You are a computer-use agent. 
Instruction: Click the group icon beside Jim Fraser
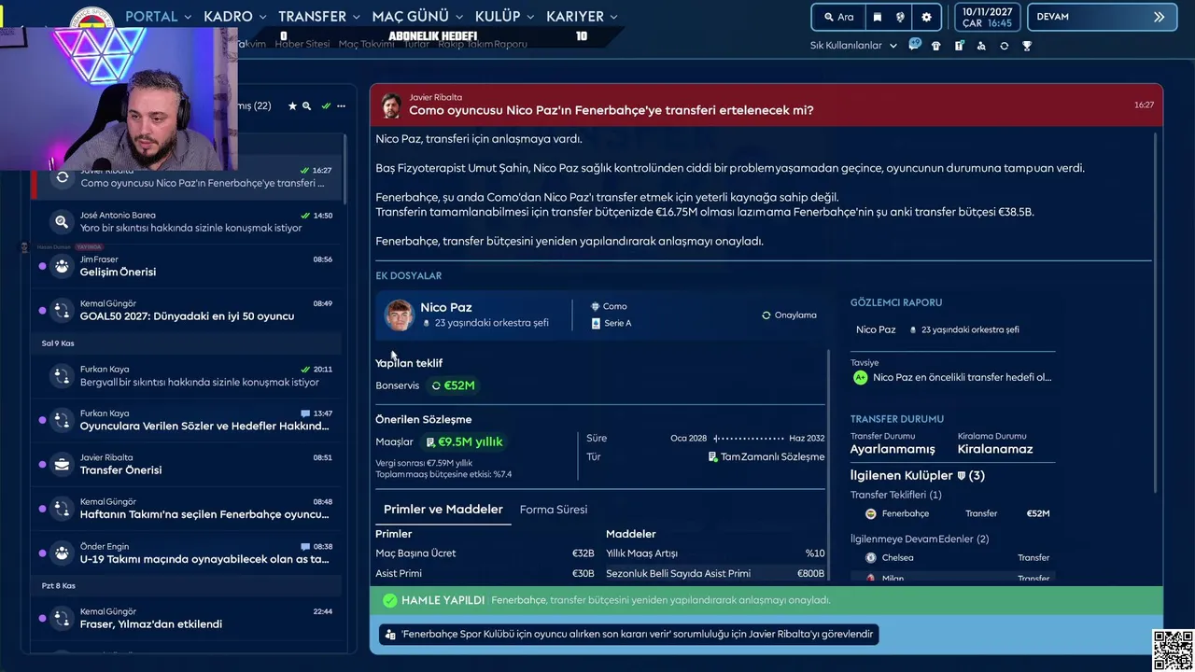point(62,266)
